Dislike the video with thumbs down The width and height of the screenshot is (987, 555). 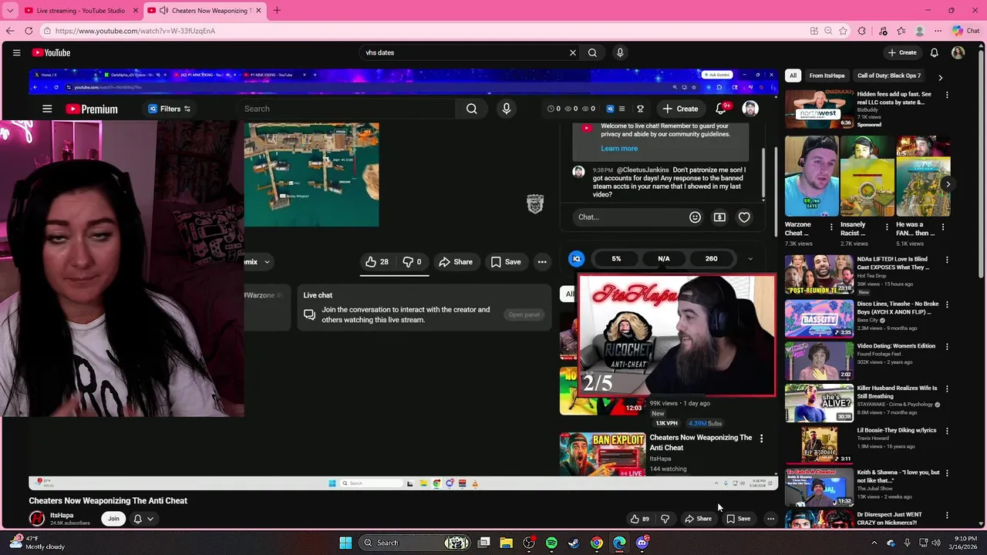665,519
